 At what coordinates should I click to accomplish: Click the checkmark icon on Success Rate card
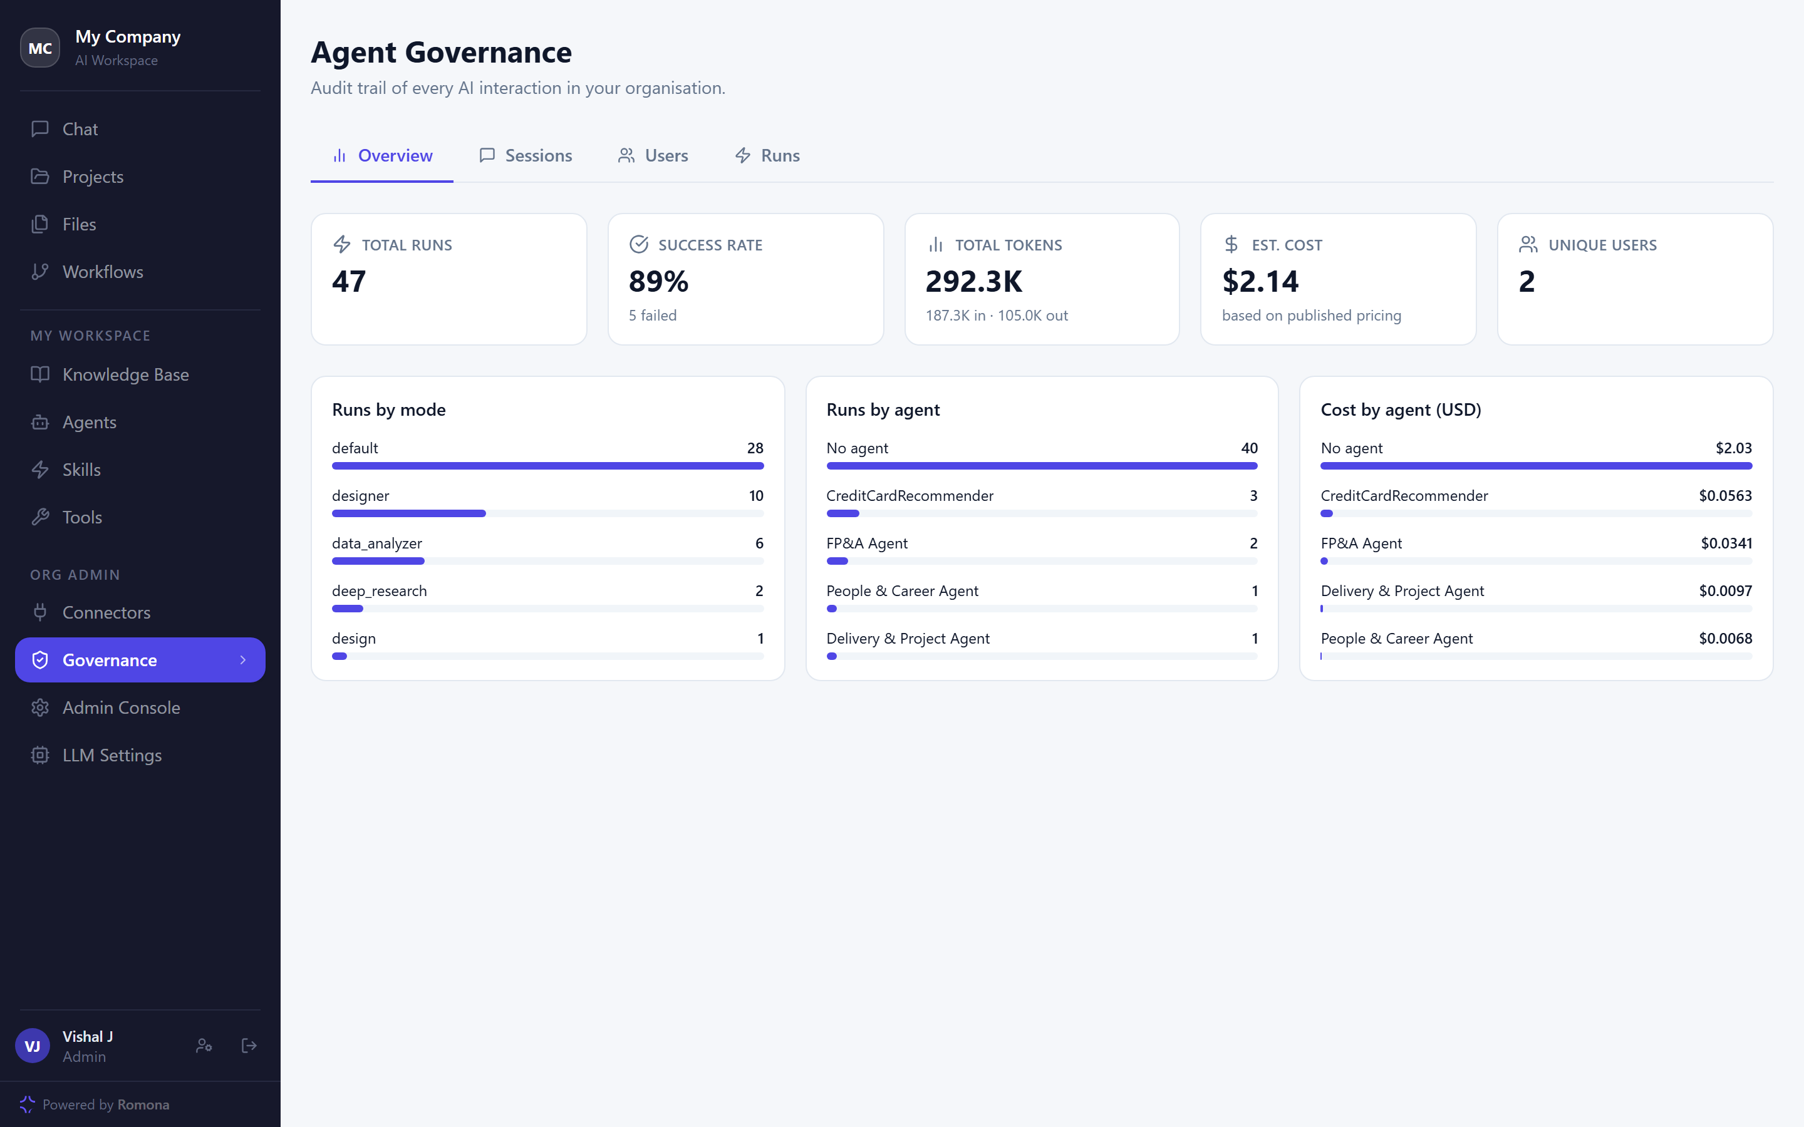[x=639, y=244]
